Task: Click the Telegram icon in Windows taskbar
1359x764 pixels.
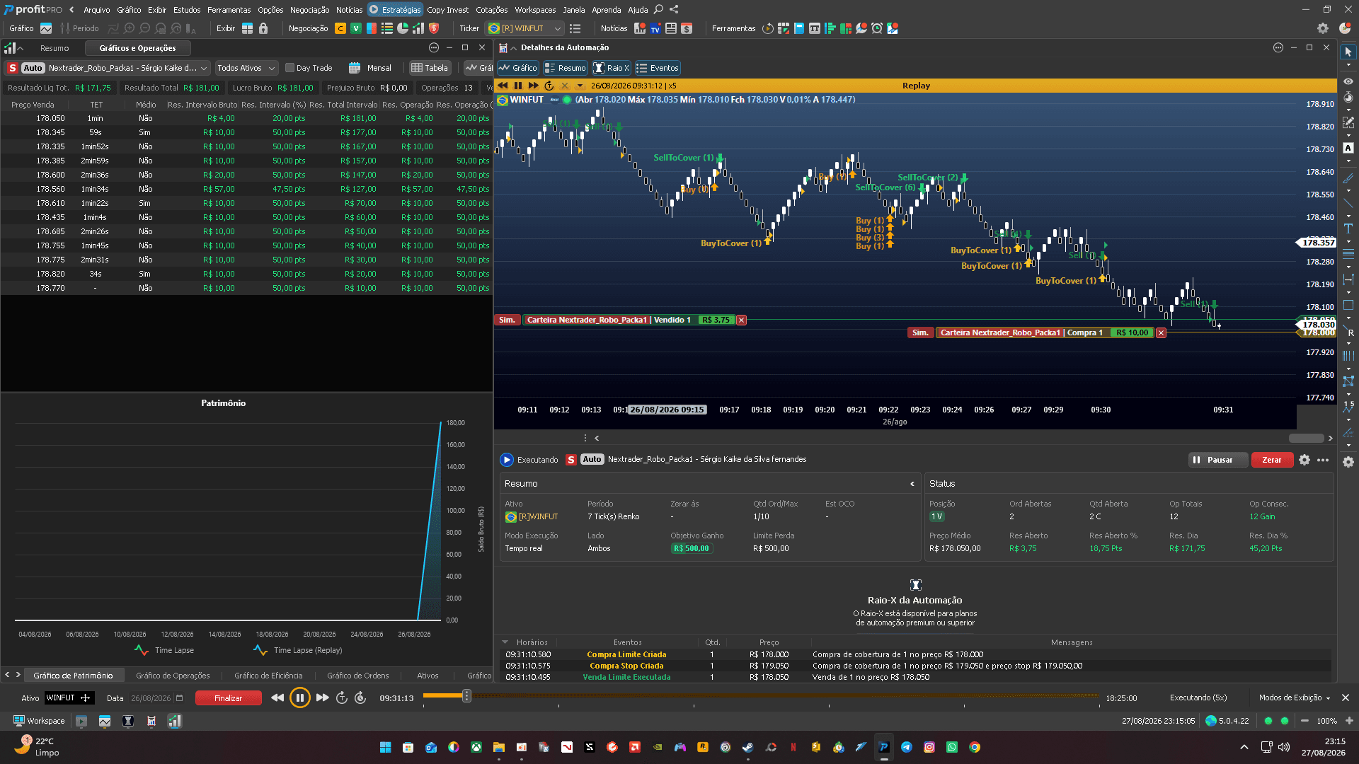Action: pyautogui.click(x=907, y=747)
